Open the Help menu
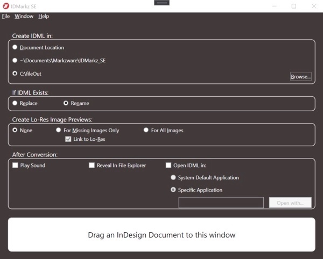Screen dimensions: 323x259 pyautogui.click(x=44, y=16)
